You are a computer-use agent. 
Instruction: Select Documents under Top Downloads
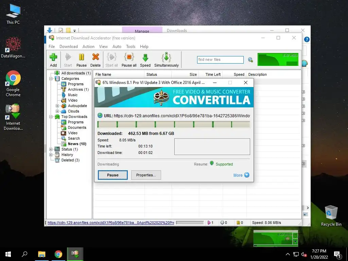tap(77, 127)
